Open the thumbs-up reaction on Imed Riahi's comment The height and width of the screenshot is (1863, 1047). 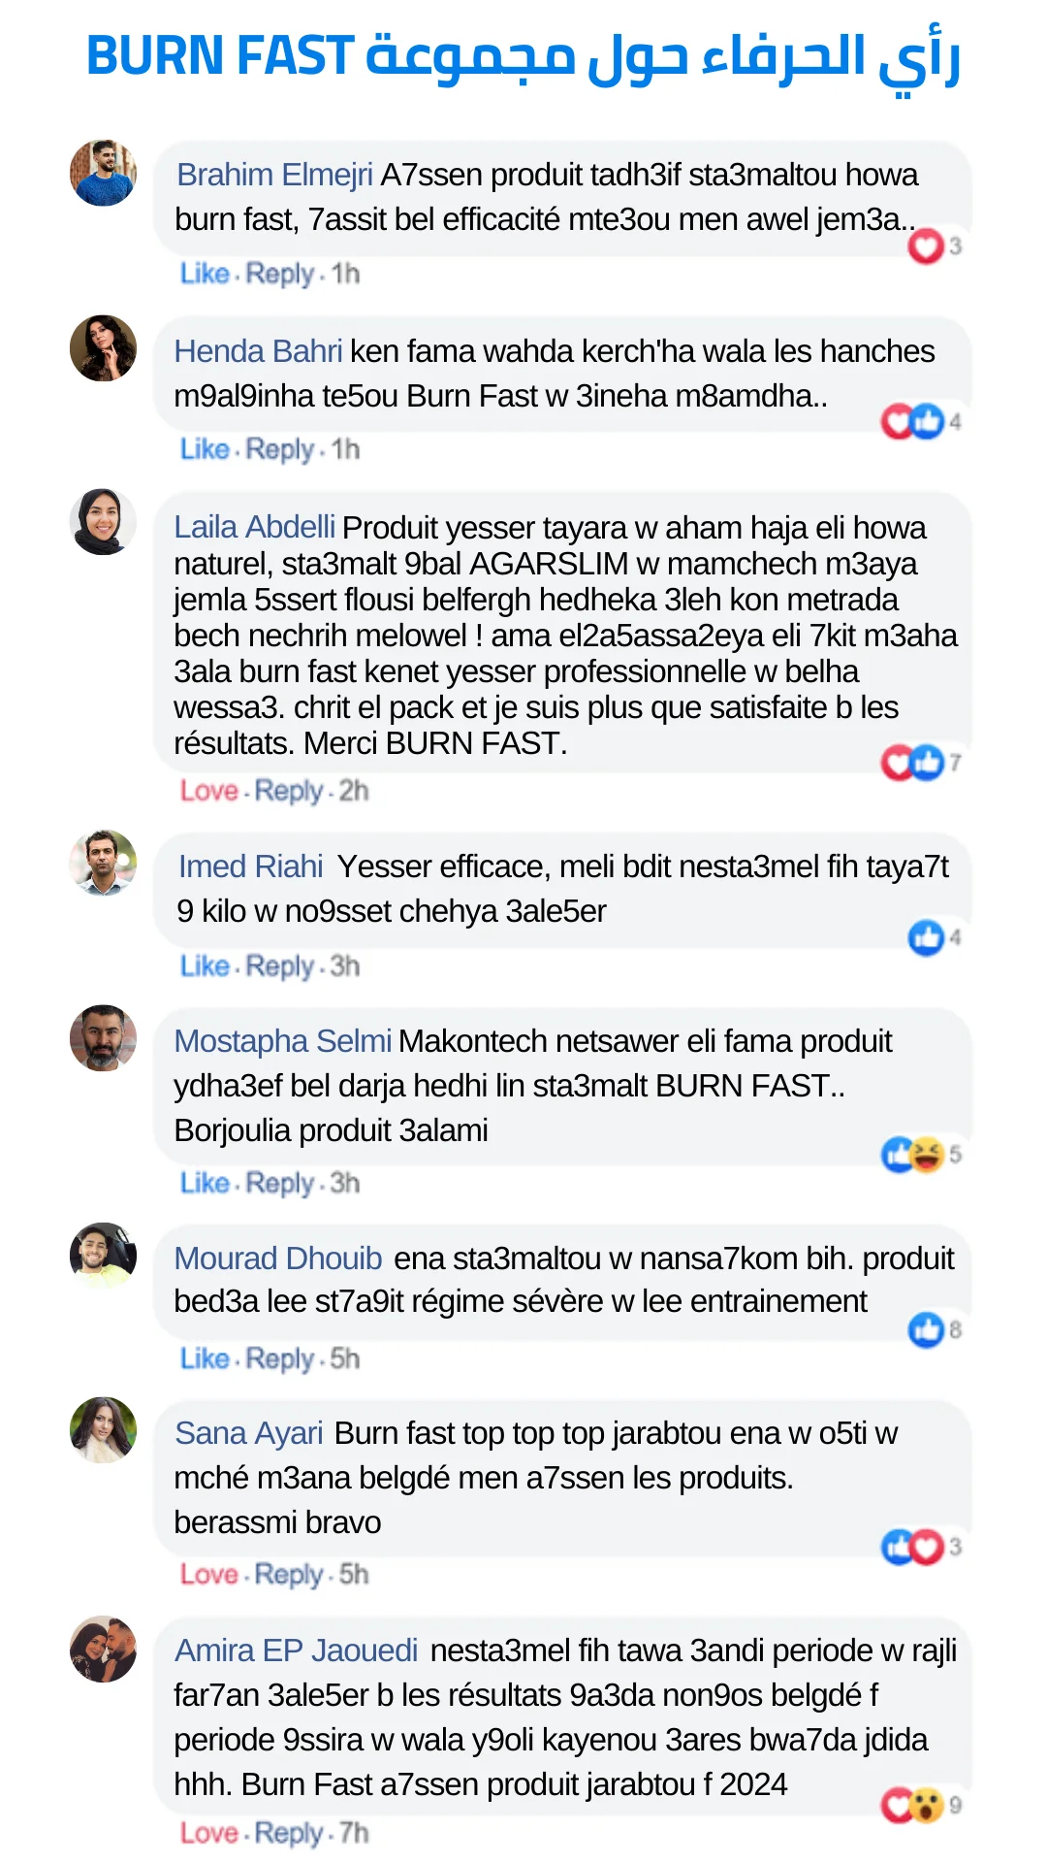point(926,937)
